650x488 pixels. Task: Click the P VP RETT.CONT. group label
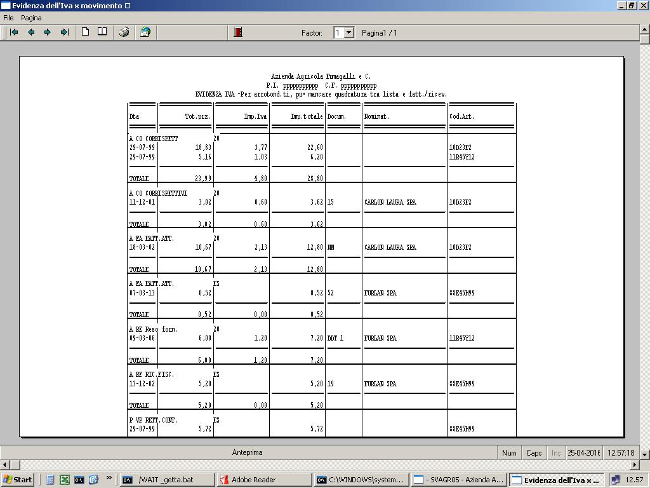[153, 421]
